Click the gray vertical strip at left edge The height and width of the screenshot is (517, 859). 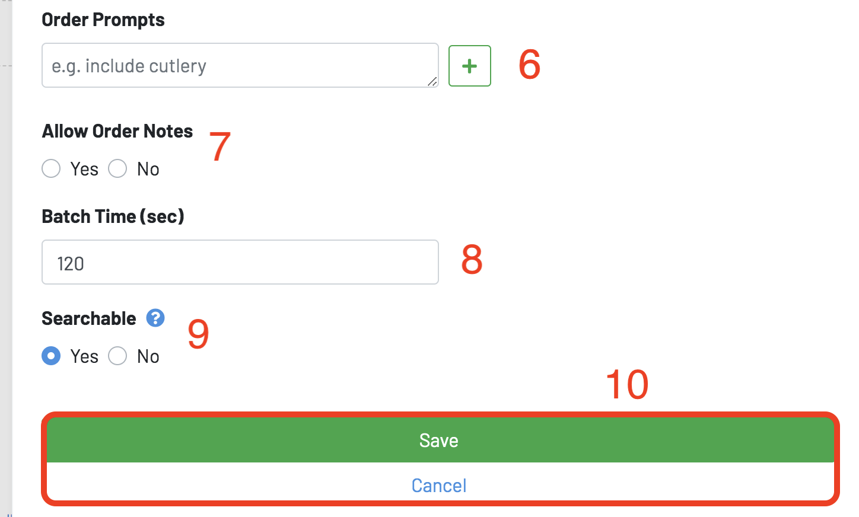pos(6,258)
